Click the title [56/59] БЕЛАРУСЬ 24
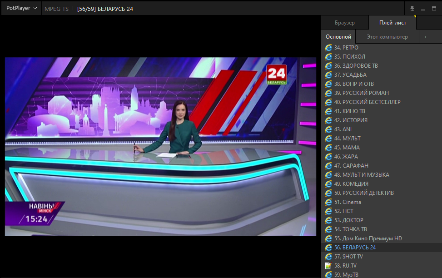This screenshot has width=442, height=278. (105, 9)
